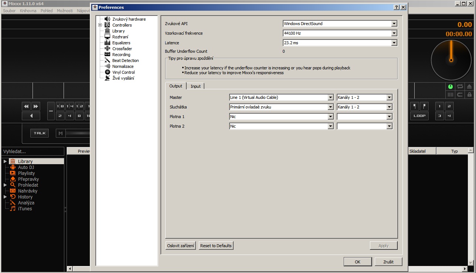This screenshot has height=273, width=476.
Task: Click the LOOP button on deck 2
Action: 419,116
